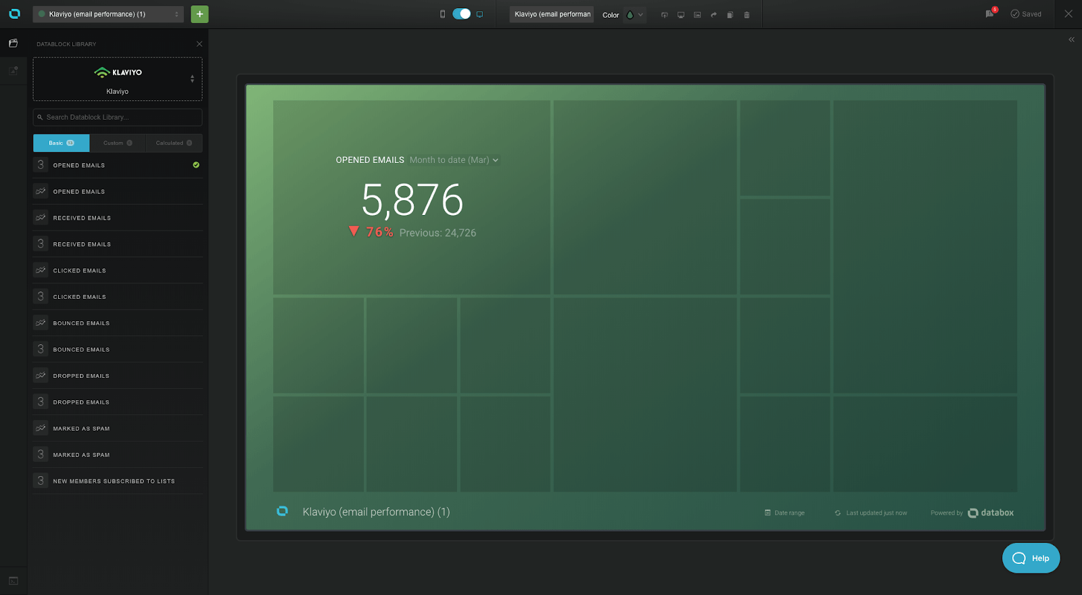Click the line chart icon beside Marked as Spam

point(41,429)
